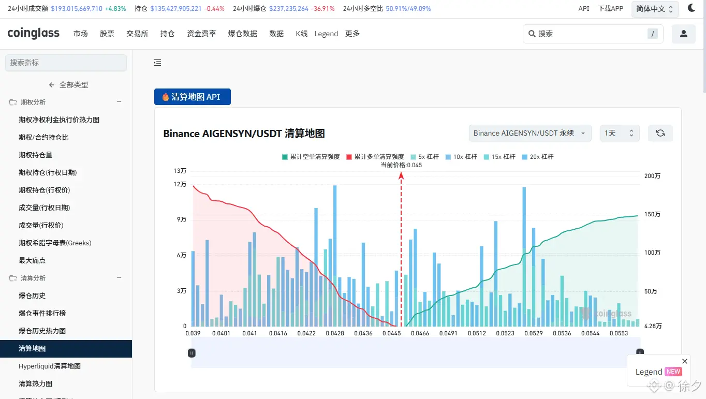
Task: Open 期权净权利金执行价热力图 in sidebar
Action: pyautogui.click(x=59, y=120)
